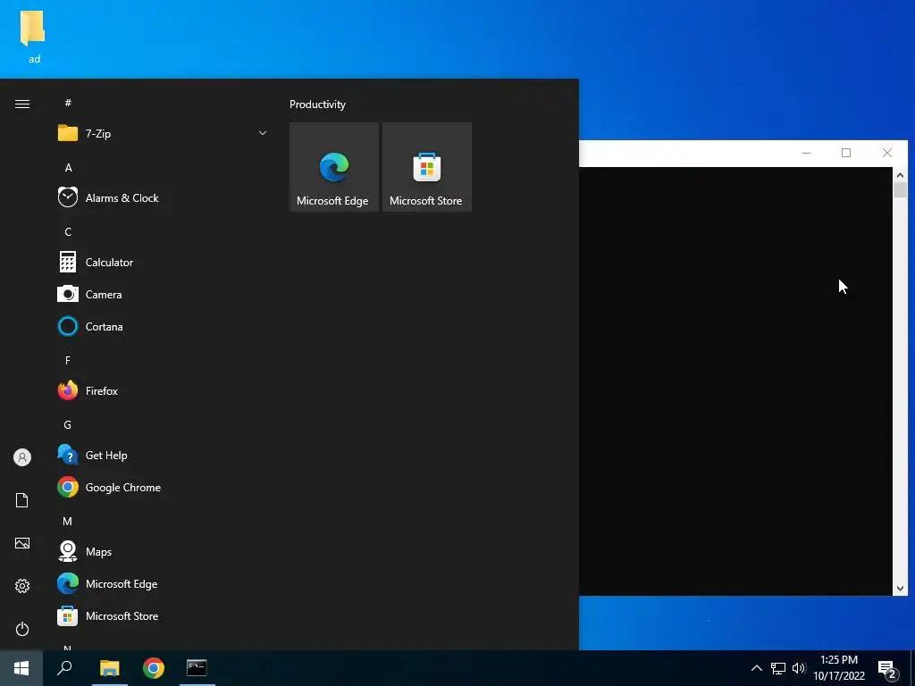Open the volume speaker tray icon
Screen dimensions: 915x686
[x=799, y=668]
